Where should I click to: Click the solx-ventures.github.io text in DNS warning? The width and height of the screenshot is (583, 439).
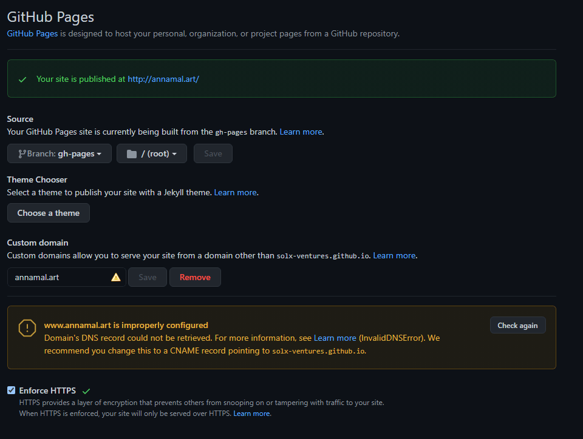[319, 351]
